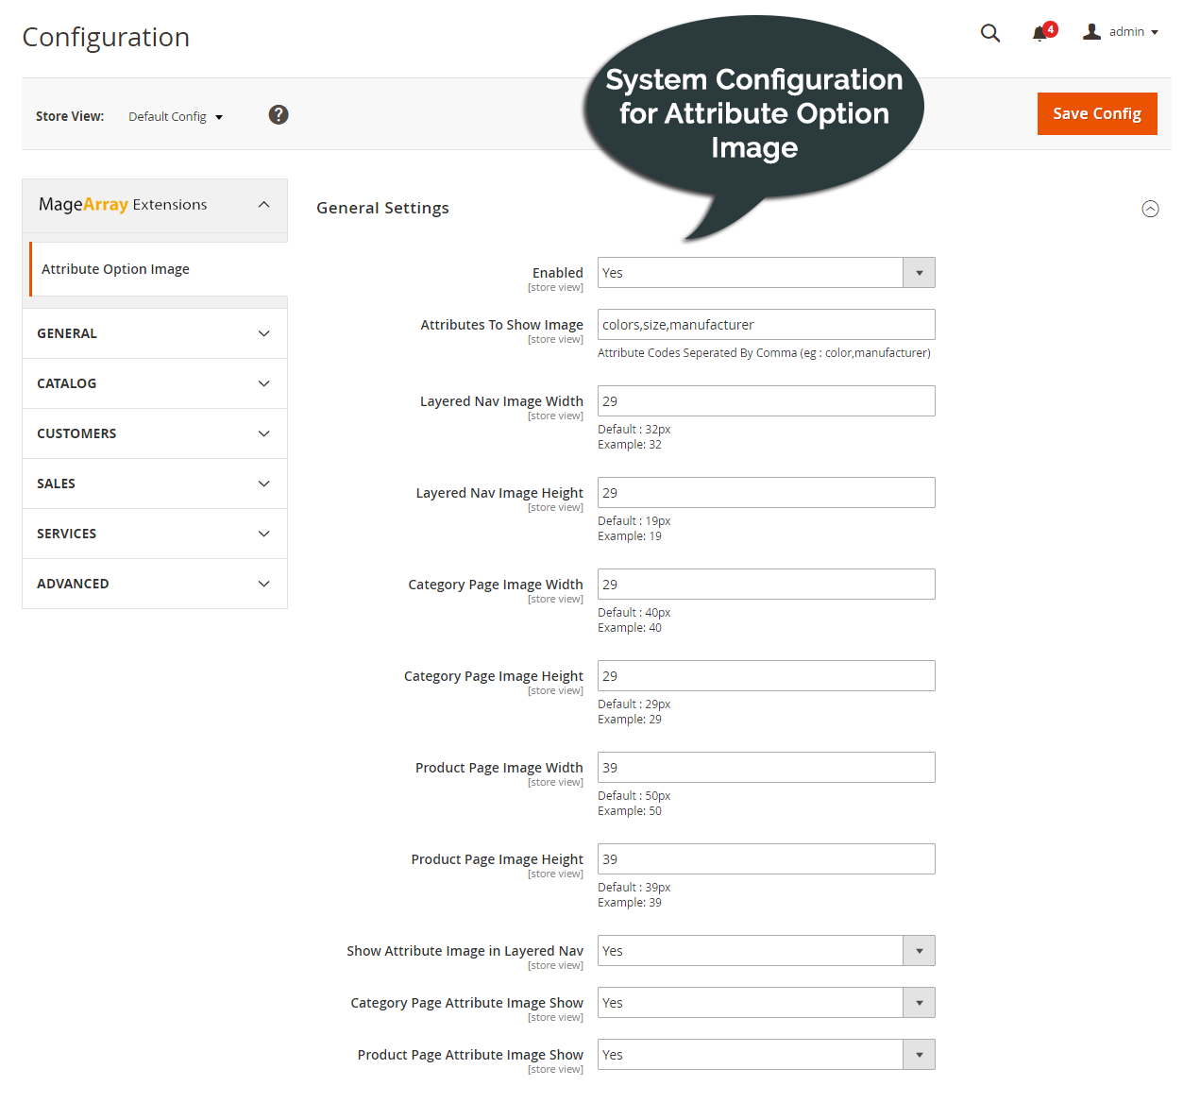The width and height of the screenshot is (1200, 1120).
Task: Edit the Attributes To Show Image field
Action: pos(765,324)
